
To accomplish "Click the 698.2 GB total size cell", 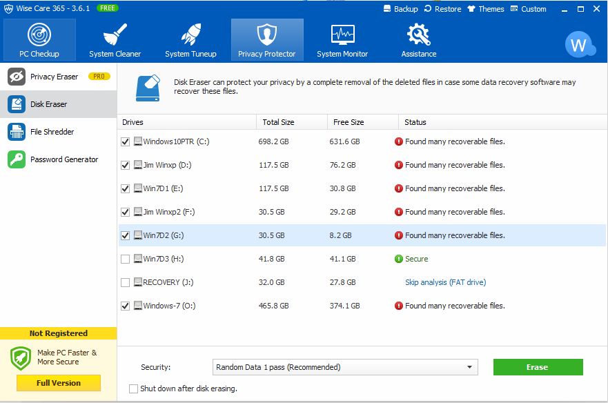I will point(274,141).
